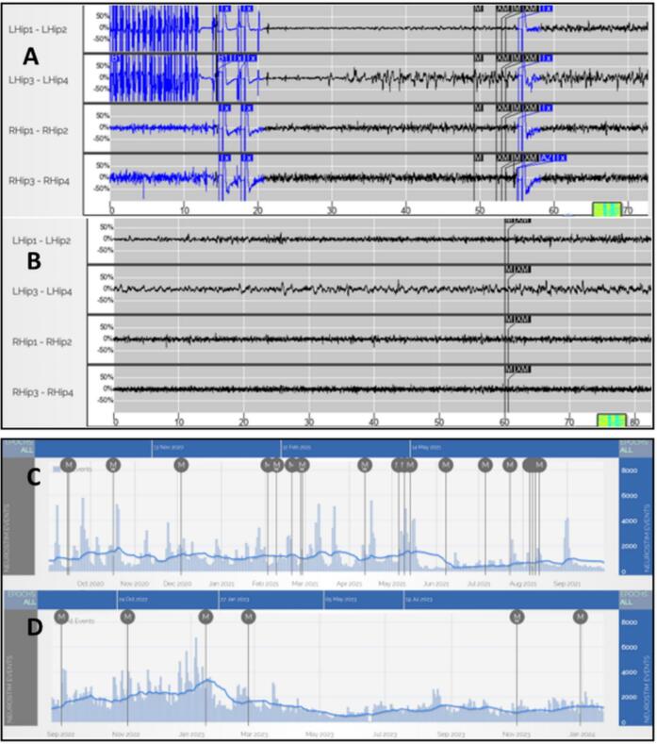Click the M marker near Jun 2021 in panel C
Viewport: 657px width, 744px height.
[x=446, y=465]
